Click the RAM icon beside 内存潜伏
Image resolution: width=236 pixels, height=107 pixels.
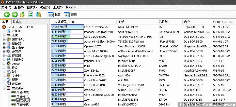click(x=13, y=104)
